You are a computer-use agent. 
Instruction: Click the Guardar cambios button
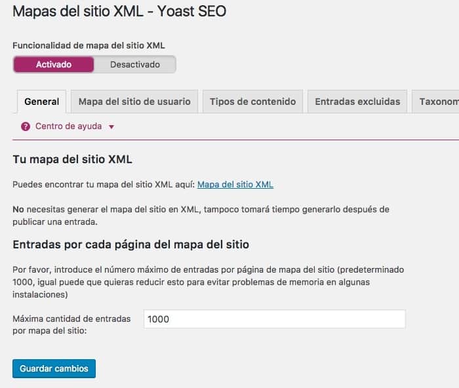[54, 368]
